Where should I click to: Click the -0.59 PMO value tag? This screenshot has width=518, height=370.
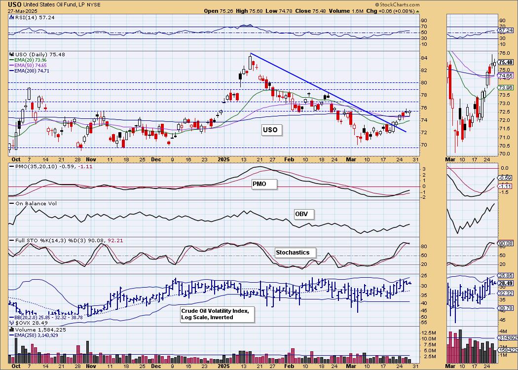click(x=506, y=178)
